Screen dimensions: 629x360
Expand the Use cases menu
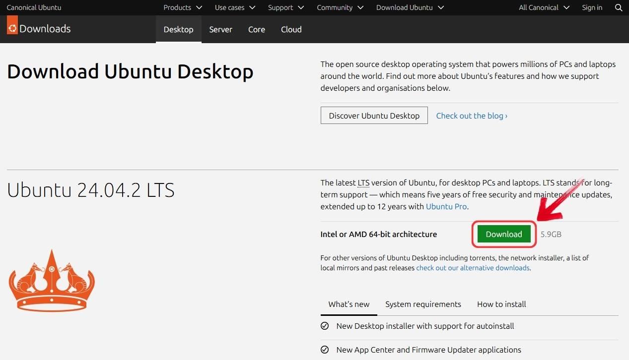click(234, 7)
